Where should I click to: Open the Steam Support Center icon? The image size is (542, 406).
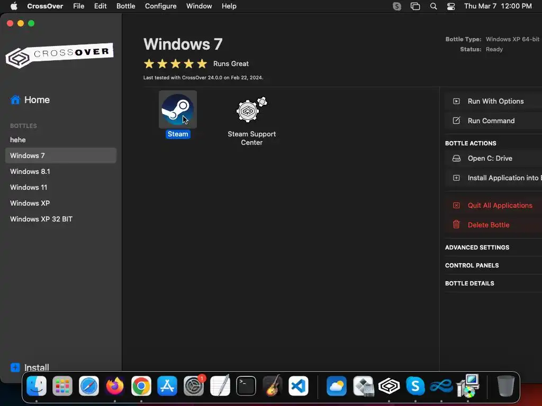point(251,110)
